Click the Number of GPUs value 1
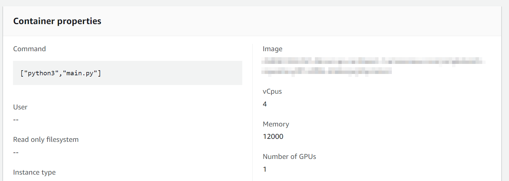 coord(265,169)
